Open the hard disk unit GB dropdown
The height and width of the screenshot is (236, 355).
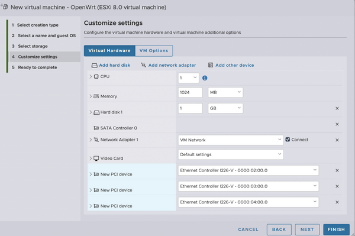(225, 108)
